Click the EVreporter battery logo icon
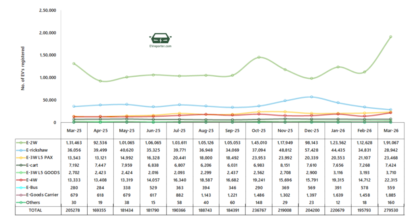This screenshot has width=406, height=216. tap(160, 39)
